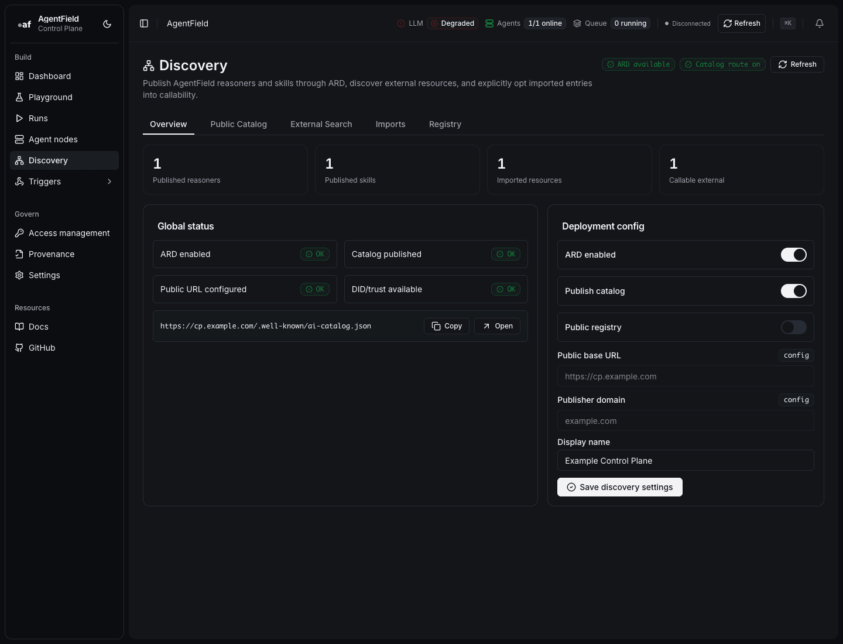Click the 1/1 online agents badge
Screen dimensions: 843x644
545,23
